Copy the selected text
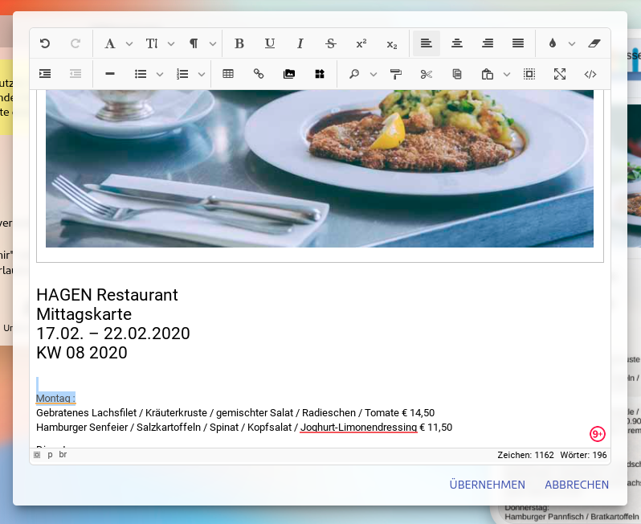641x524 pixels. click(x=457, y=74)
